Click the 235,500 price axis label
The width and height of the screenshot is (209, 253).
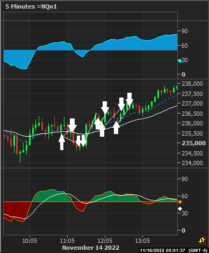192,133
